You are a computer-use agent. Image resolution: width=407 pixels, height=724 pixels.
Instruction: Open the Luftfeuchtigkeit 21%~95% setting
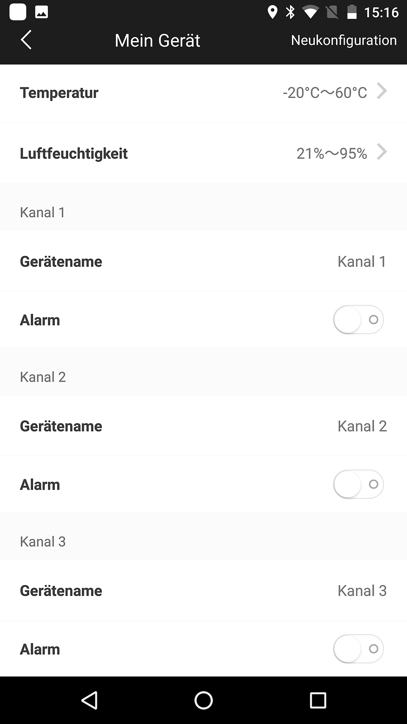pyautogui.click(x=331, y=153)
